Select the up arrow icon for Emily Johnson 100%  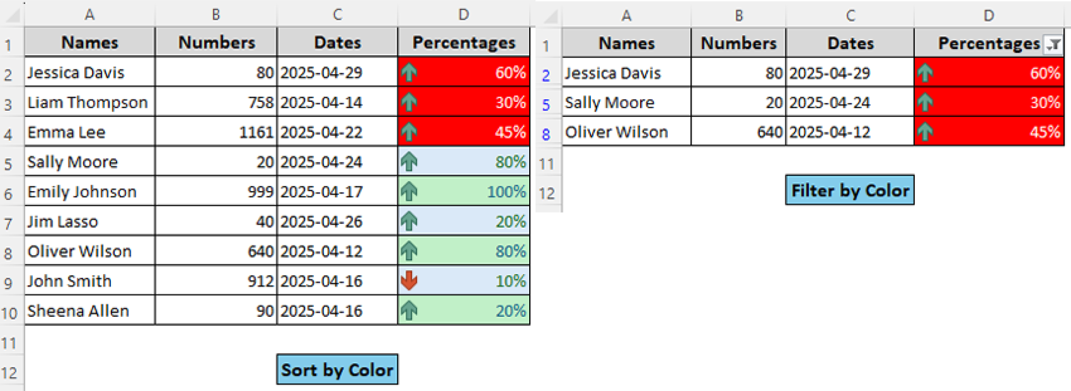[408, 192]
